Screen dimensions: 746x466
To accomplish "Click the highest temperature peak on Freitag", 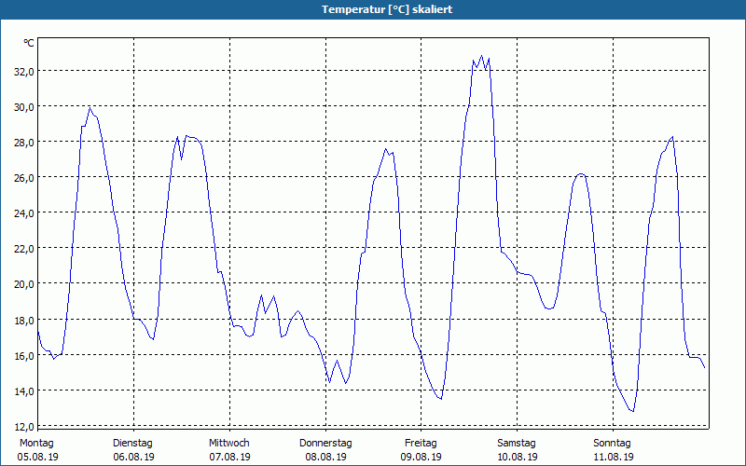I will 481,56.
